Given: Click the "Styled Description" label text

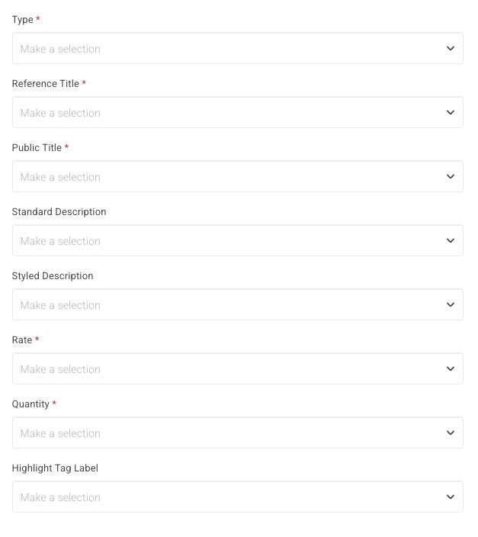Looking at the screenshot, I should click(53, 276).
